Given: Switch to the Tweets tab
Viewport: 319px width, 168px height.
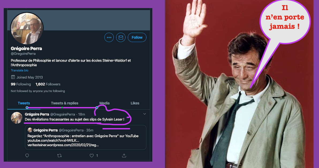Looking at the screenshot, I should tap(24, 103).
